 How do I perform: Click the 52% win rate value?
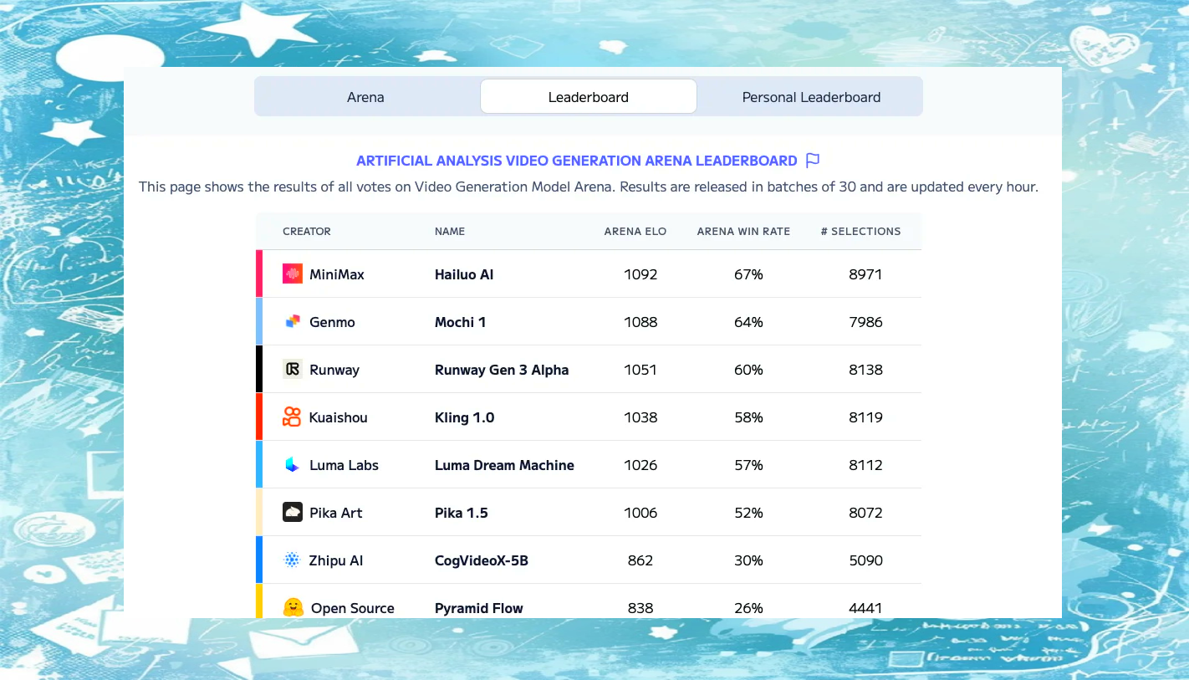tap(748, 513)
